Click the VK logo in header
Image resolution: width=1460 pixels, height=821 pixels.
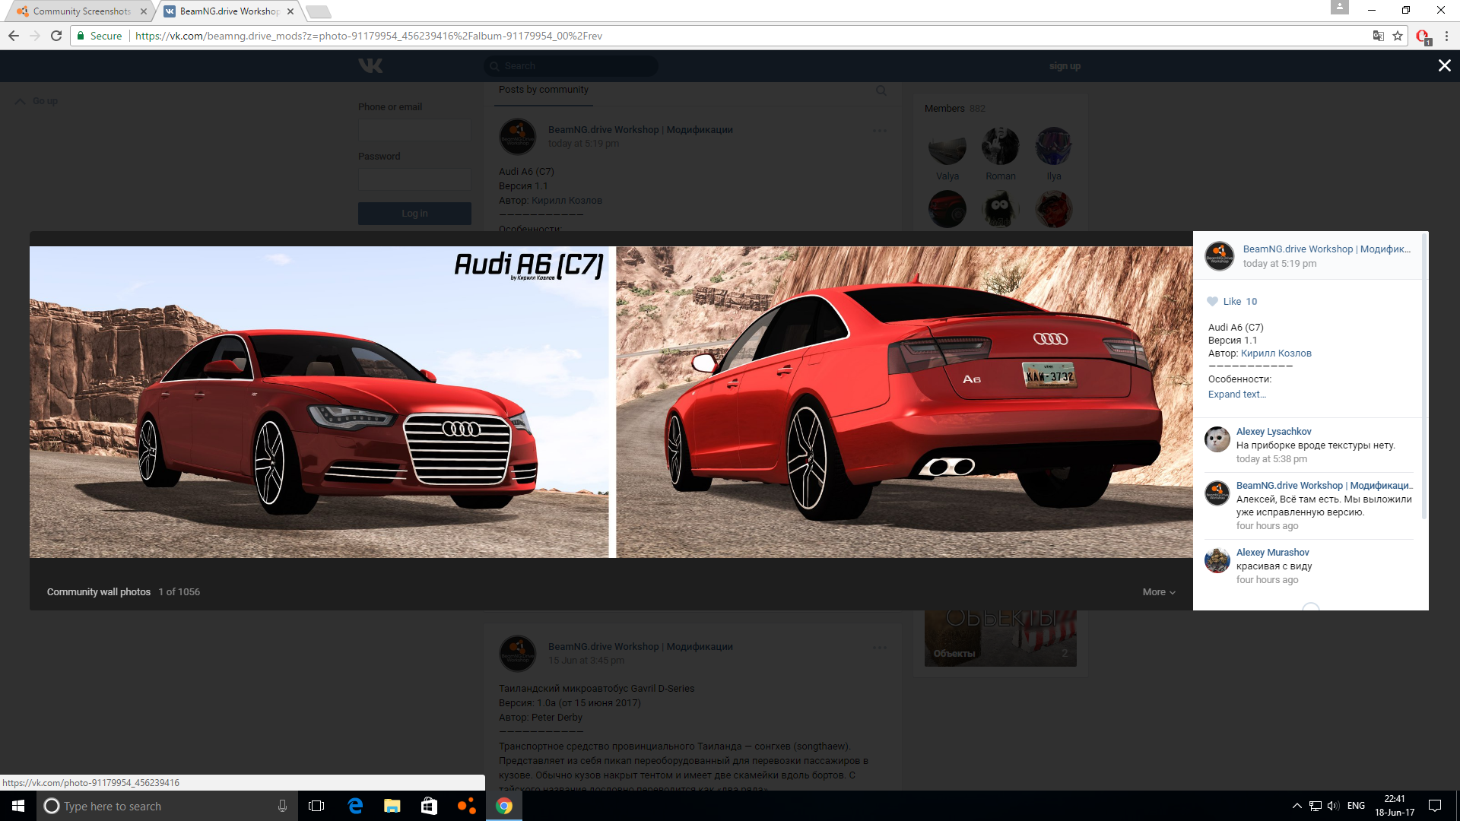(x=370, y=66)
